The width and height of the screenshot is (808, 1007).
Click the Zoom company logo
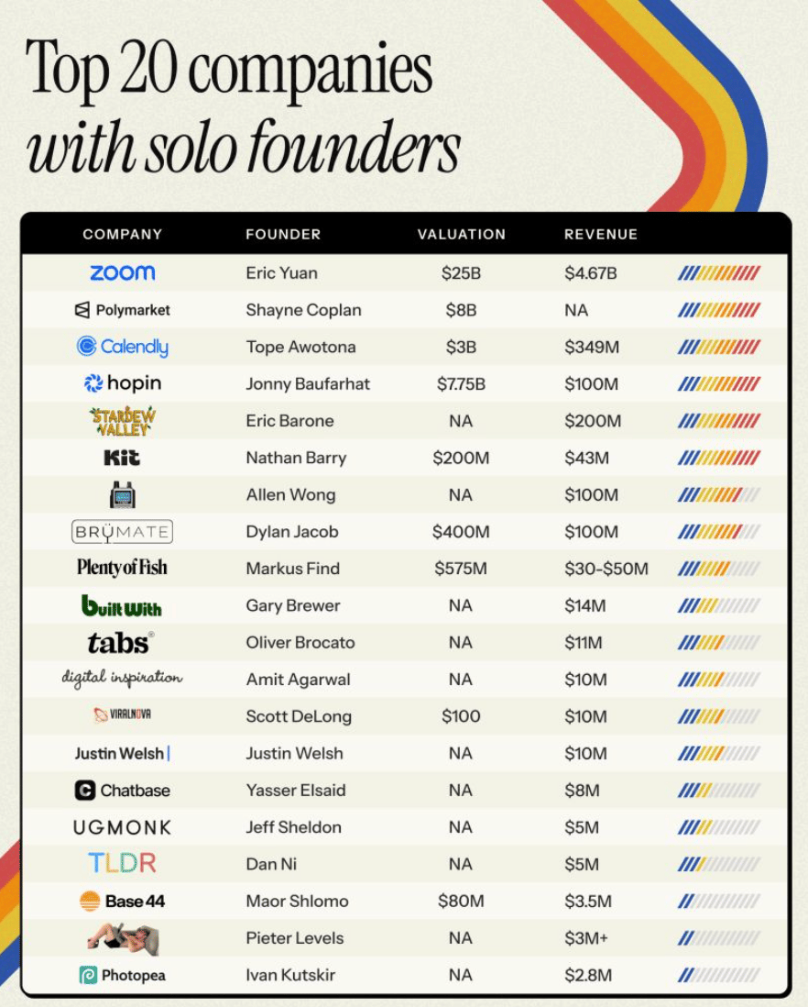[123, 273]
